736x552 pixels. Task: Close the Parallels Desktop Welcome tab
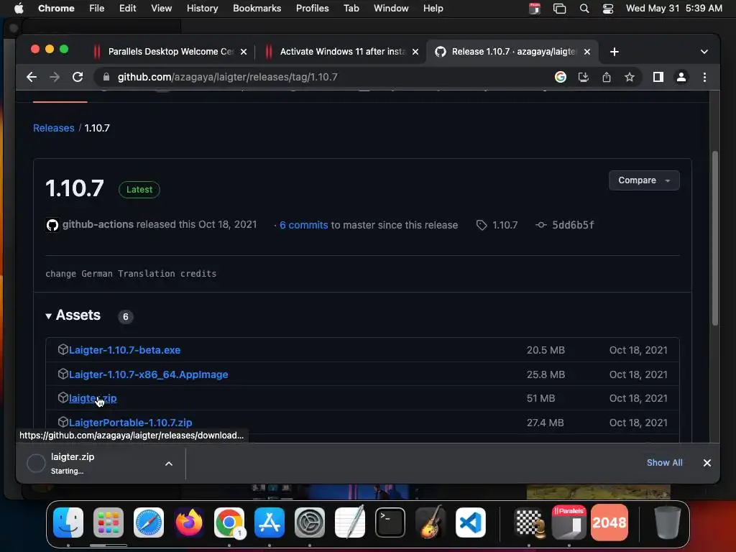pyautogui.click(x=244, y=52)
